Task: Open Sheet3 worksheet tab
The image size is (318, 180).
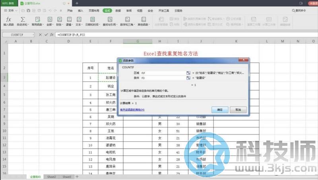Action: point(67,177)
